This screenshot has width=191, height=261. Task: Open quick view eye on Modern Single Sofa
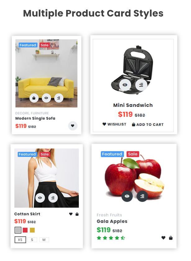(x=46, y=98)
